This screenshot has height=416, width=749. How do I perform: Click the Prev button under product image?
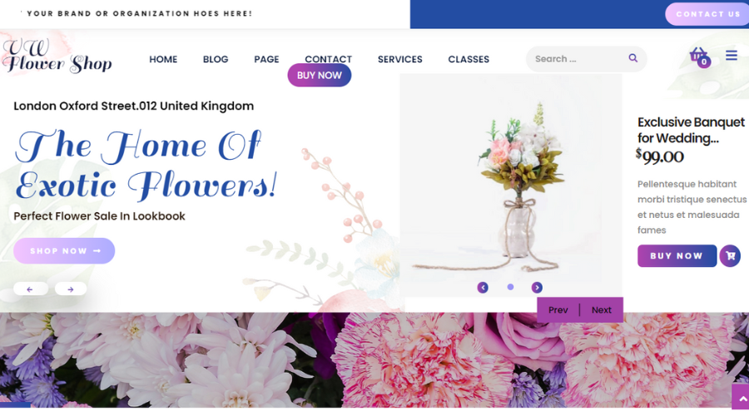coord(558,310)
